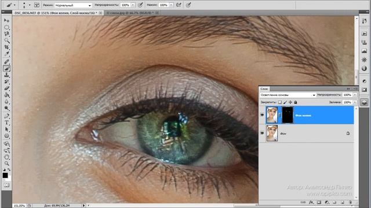The width and height of the screenshot is (371, 208).
Task: Hide the selected Фон копия layer
Action: click(262, 115)
